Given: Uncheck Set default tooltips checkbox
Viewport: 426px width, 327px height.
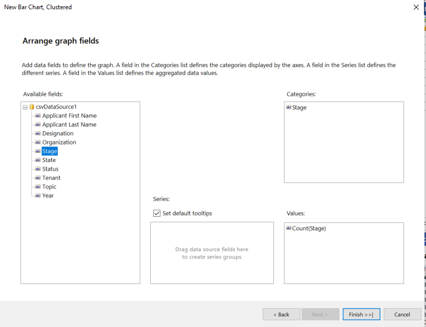Looking at the screenshot, I should pos(157,213).
